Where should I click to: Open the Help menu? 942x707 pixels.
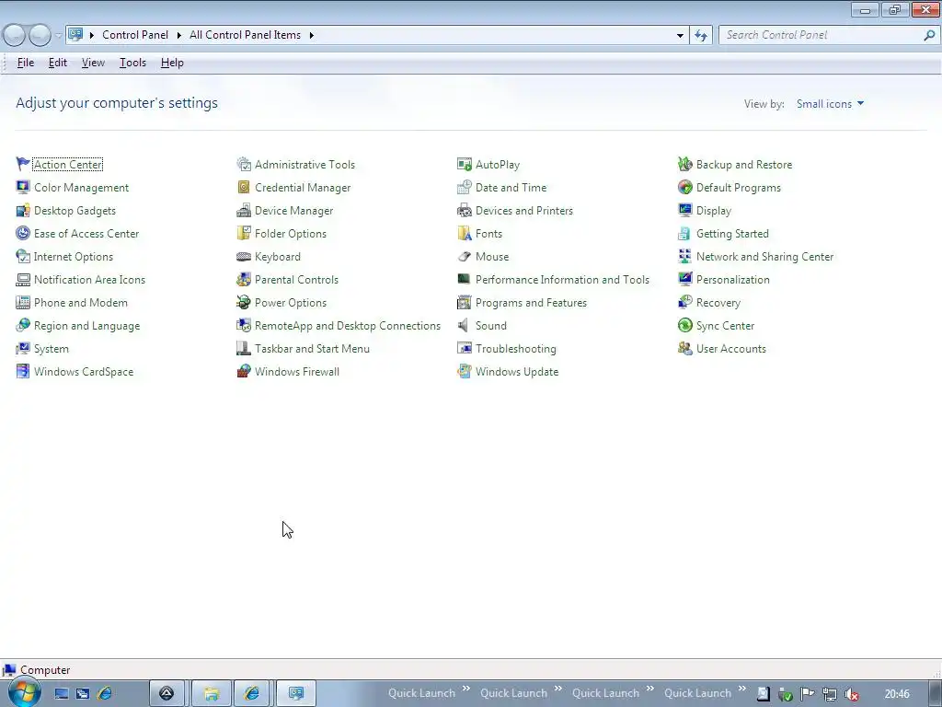point(172,63)
